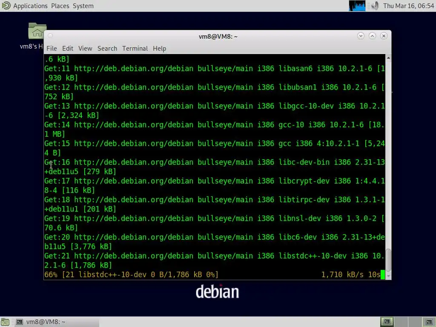Open the Places menu
This screenshot has height=327, width=436.
(60, 6)
